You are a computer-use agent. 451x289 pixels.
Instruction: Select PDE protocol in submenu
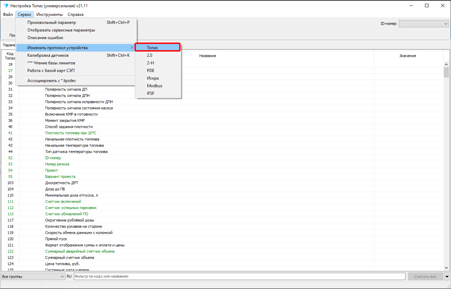pos(158,70)
